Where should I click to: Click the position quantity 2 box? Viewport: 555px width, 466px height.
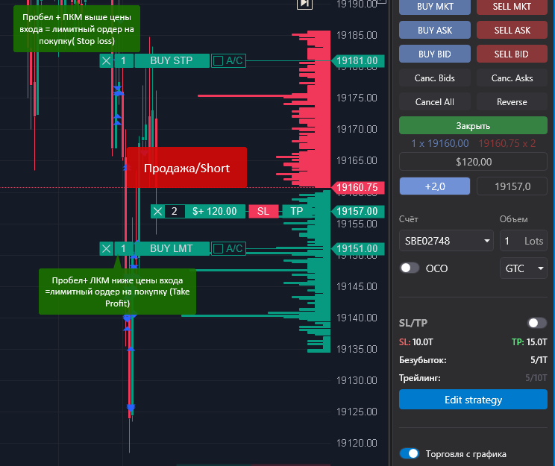click(175, 211)
